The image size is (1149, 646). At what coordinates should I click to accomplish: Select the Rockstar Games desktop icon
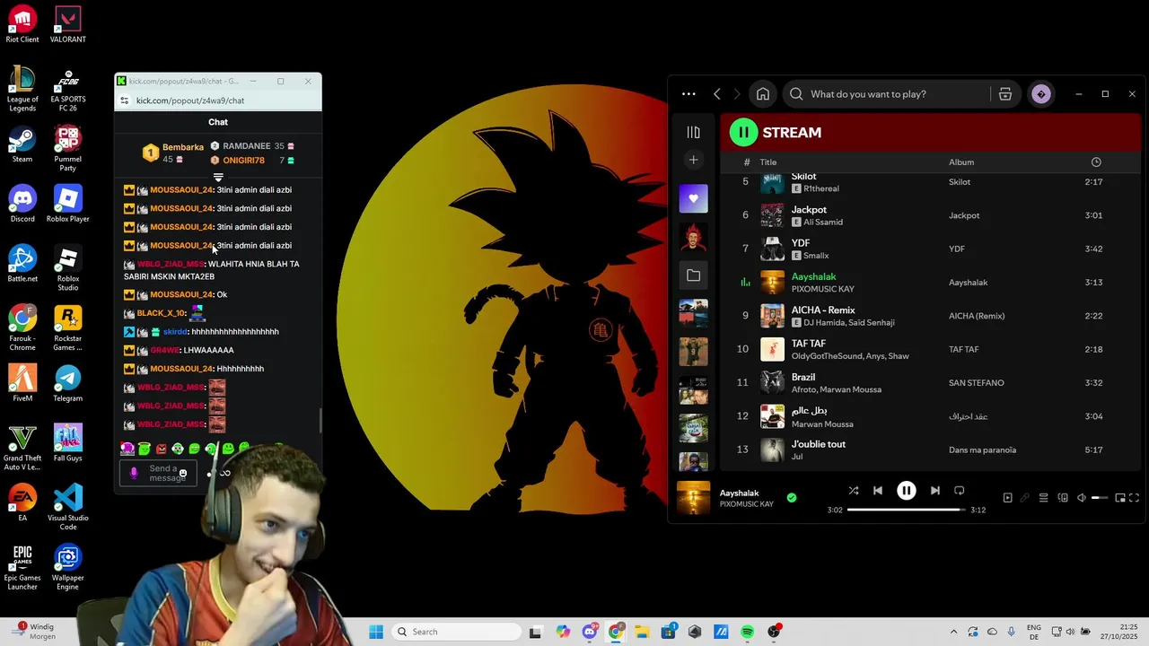pyautogui.click(x=68, y=327)
